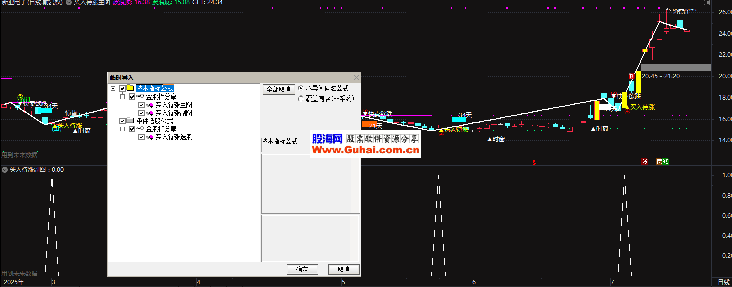732x287 pixels.
Task: Select the 条件选股公式 folder icon
Action: (130, 121)
